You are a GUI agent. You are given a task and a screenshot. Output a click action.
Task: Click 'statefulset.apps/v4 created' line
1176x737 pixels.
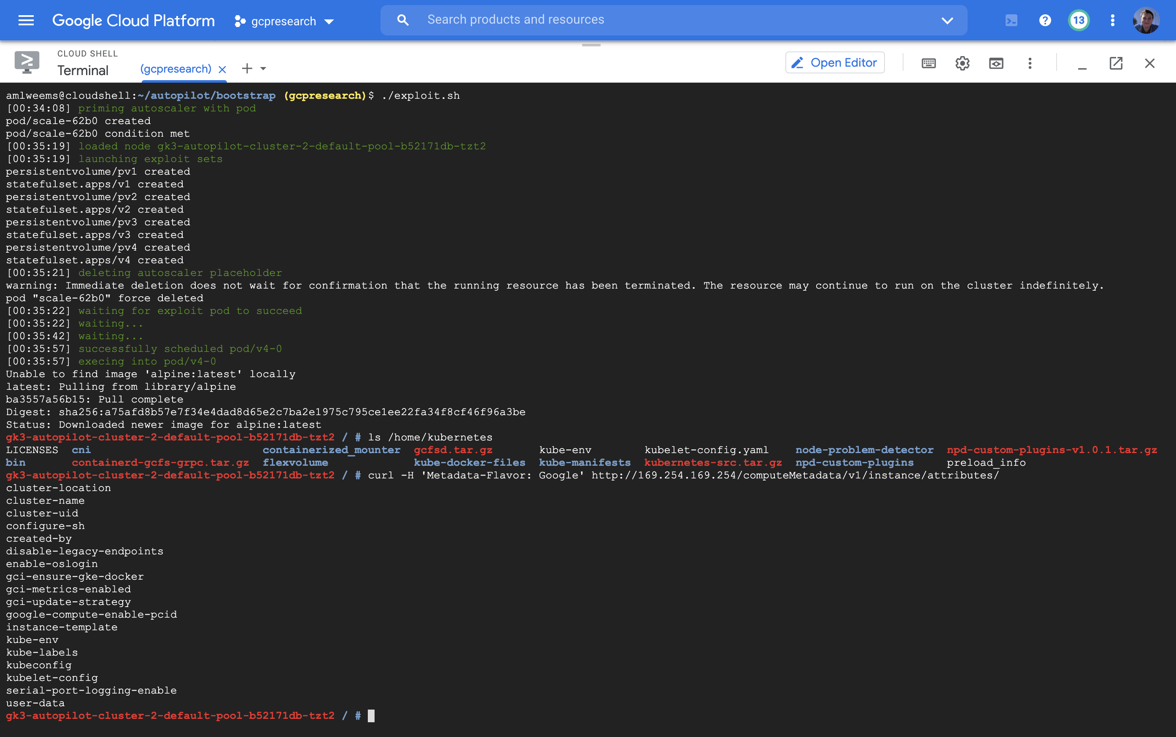pyautogui.click(x=94, y=261)
